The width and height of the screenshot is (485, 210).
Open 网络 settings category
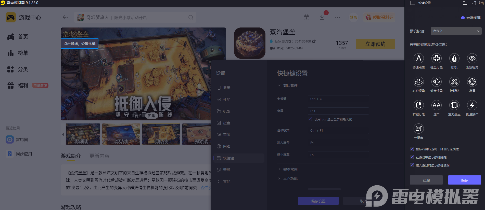click(x=239, y=146)
